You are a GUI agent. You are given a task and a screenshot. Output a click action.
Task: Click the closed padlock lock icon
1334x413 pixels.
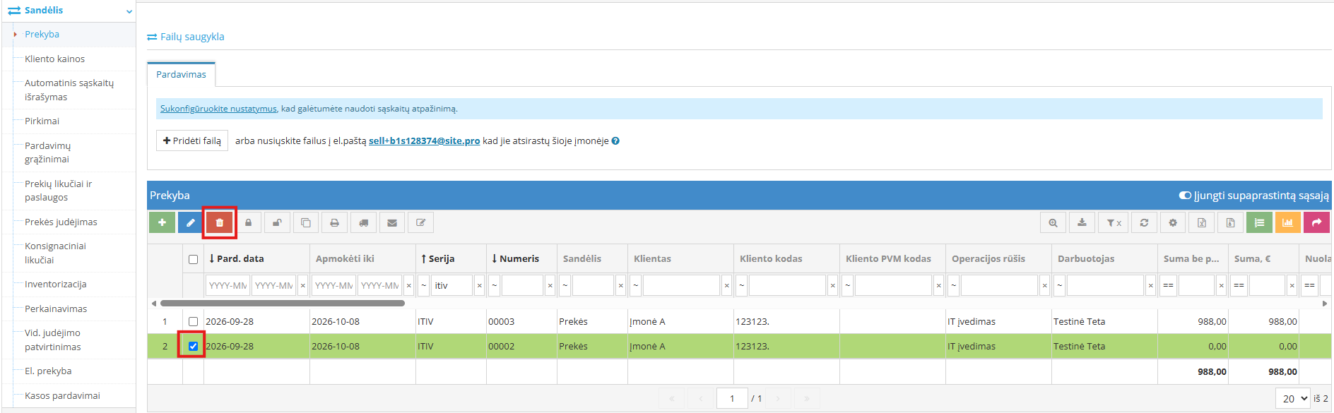[248, 222]
